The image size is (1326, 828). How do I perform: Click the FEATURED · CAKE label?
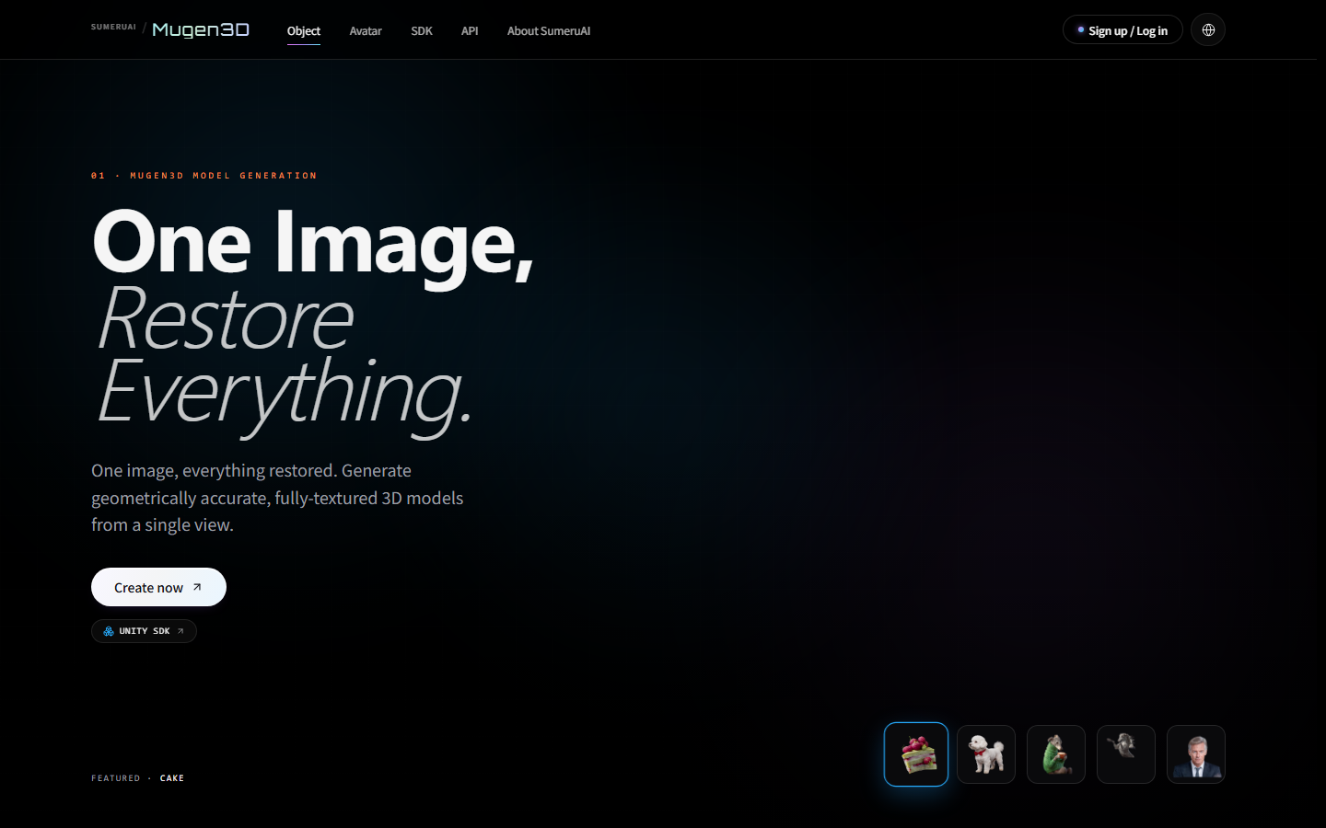(137, 778)
